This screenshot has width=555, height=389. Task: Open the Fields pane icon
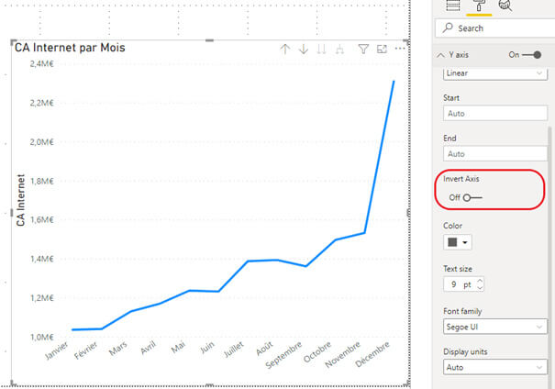[453, 6]
